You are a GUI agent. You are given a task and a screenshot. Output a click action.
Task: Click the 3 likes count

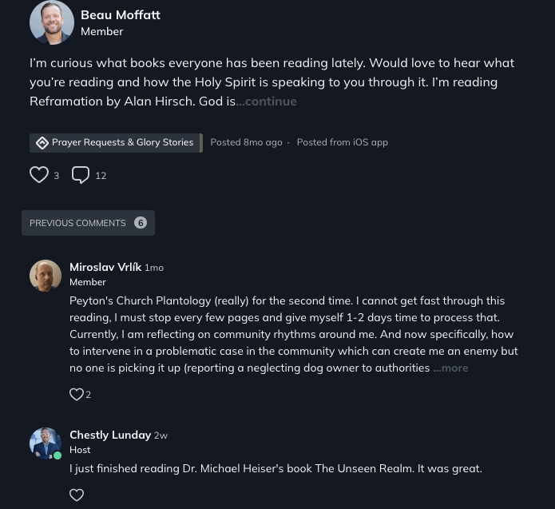tap(57, 176)
